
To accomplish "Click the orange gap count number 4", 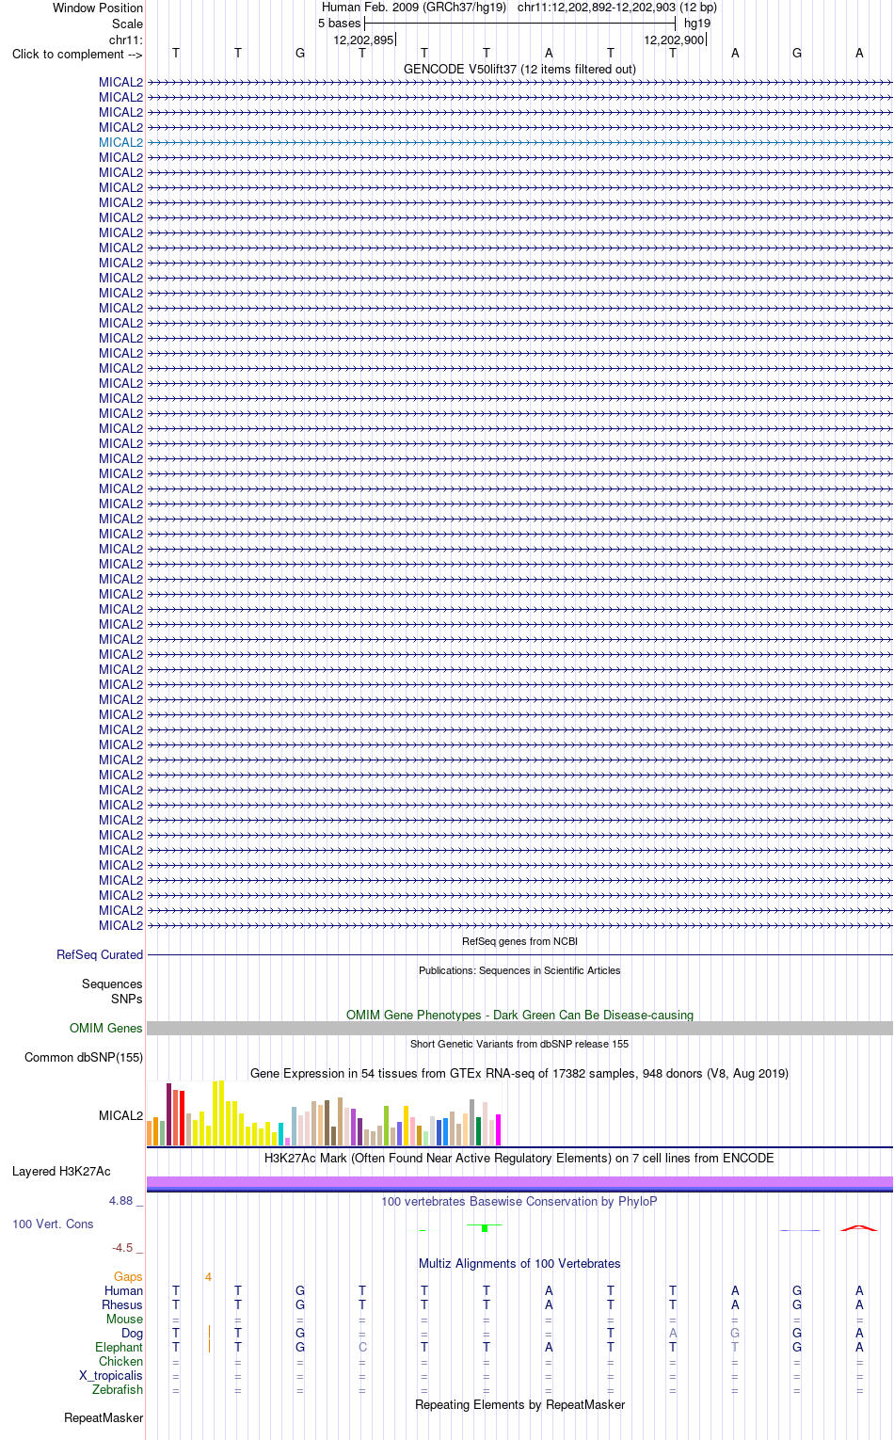I will pos(208,1276).
